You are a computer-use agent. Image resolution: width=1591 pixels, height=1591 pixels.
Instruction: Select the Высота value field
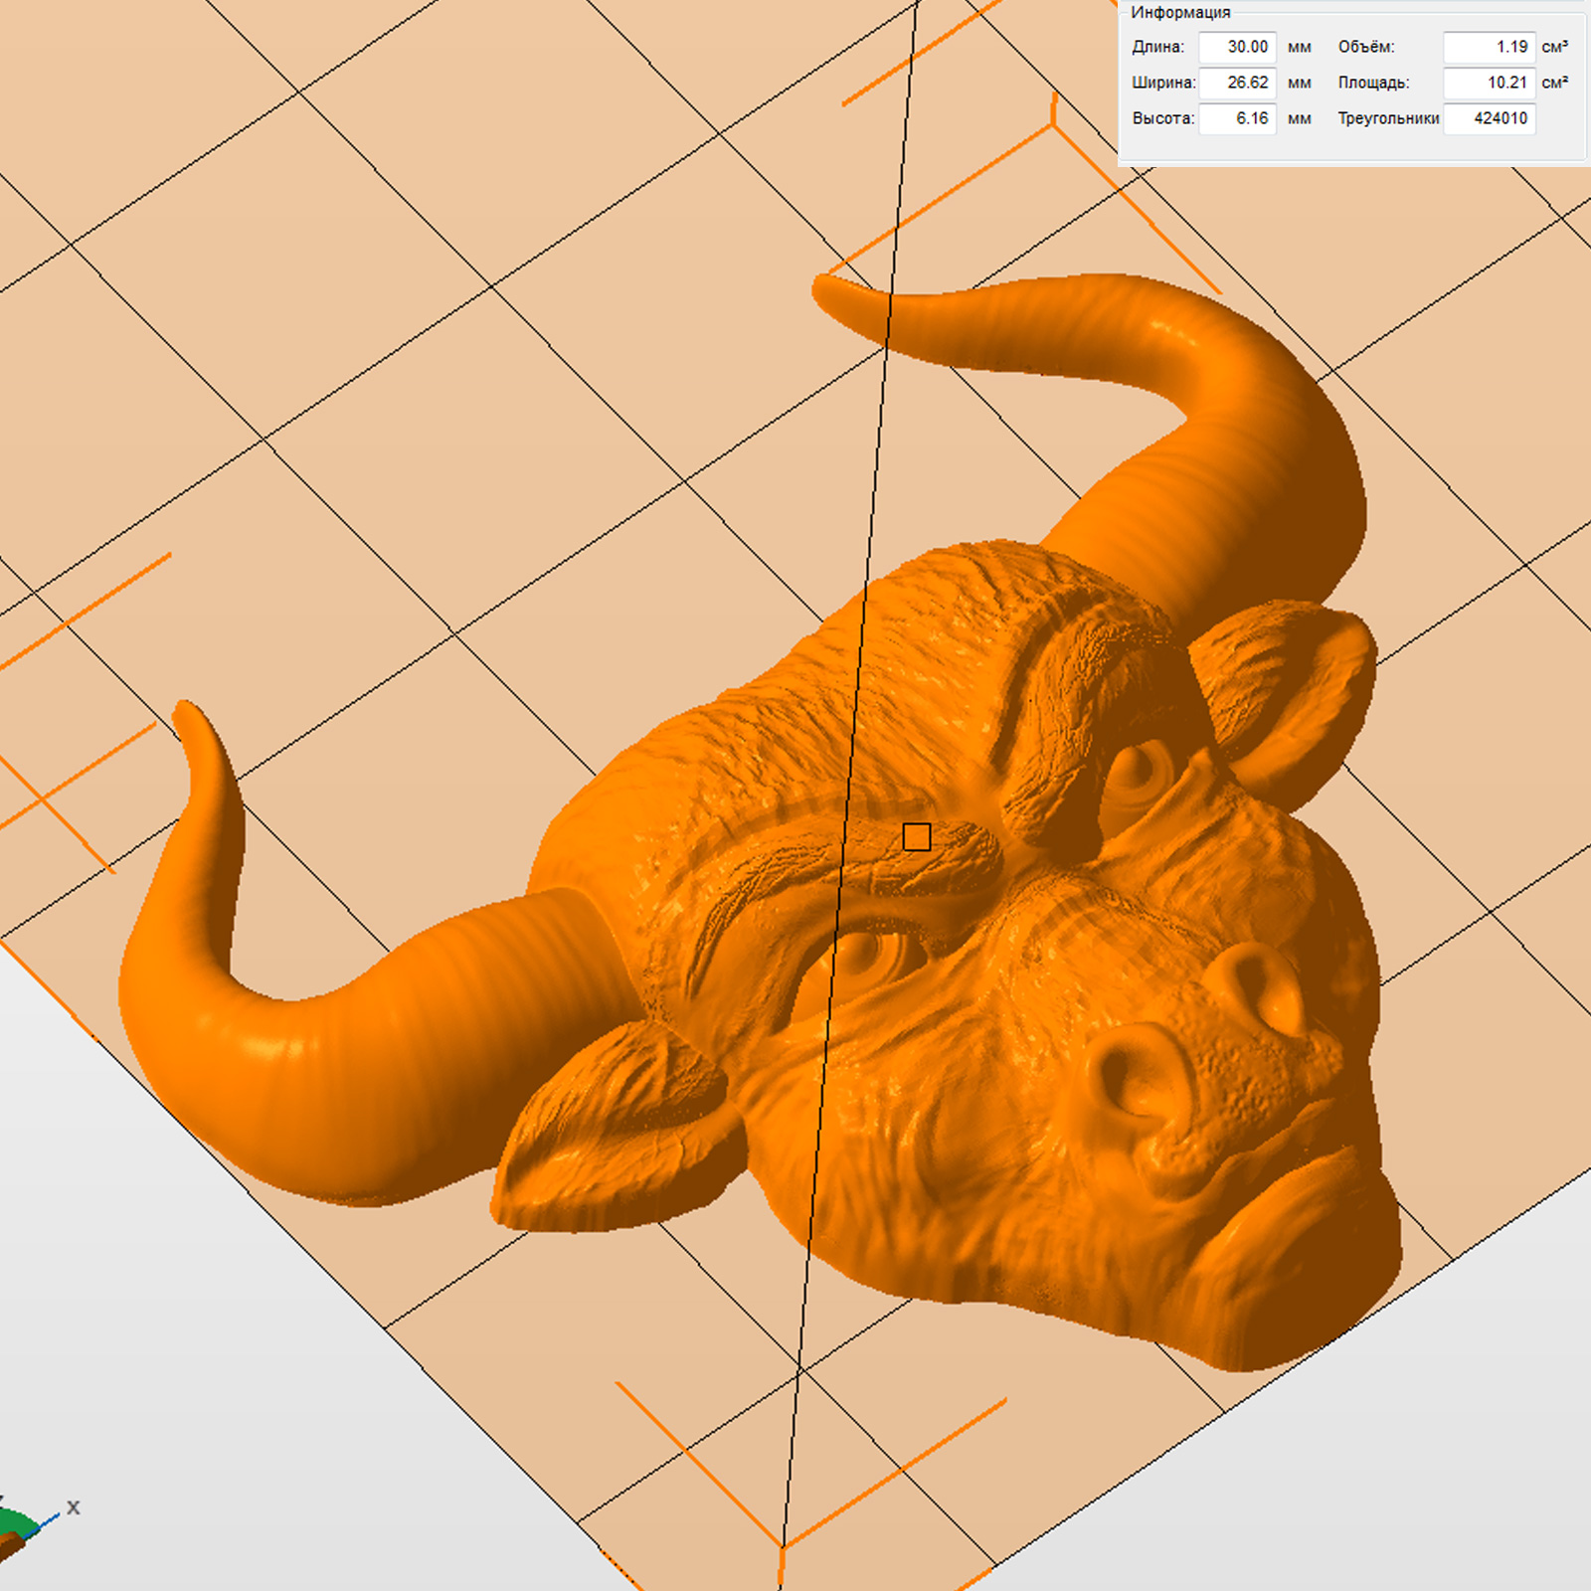(x=1237, y=118)
